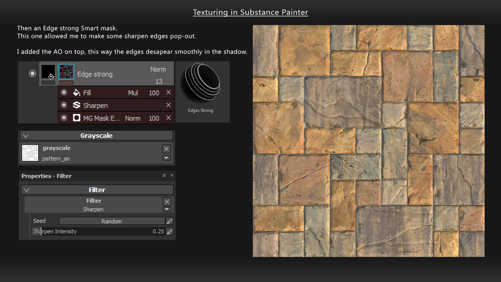
Task: Select the Edge strong mask thumbnail
Action: pos(66,71)
